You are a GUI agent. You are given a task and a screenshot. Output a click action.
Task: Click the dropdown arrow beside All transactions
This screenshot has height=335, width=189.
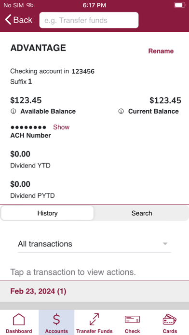coord(165,244)
